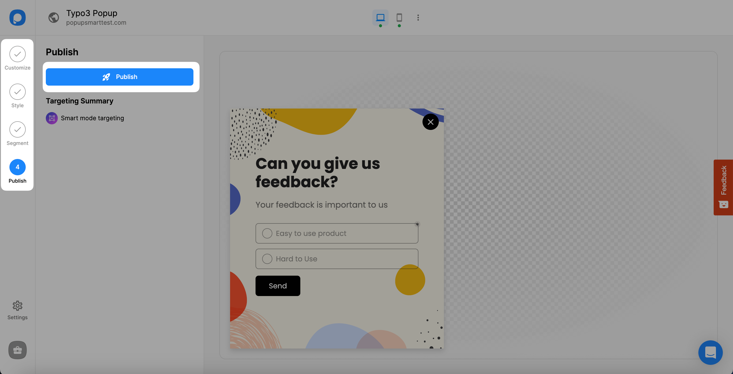Close the feedback popup with X button
Screen dimensions: 733x374
(430, 122)
